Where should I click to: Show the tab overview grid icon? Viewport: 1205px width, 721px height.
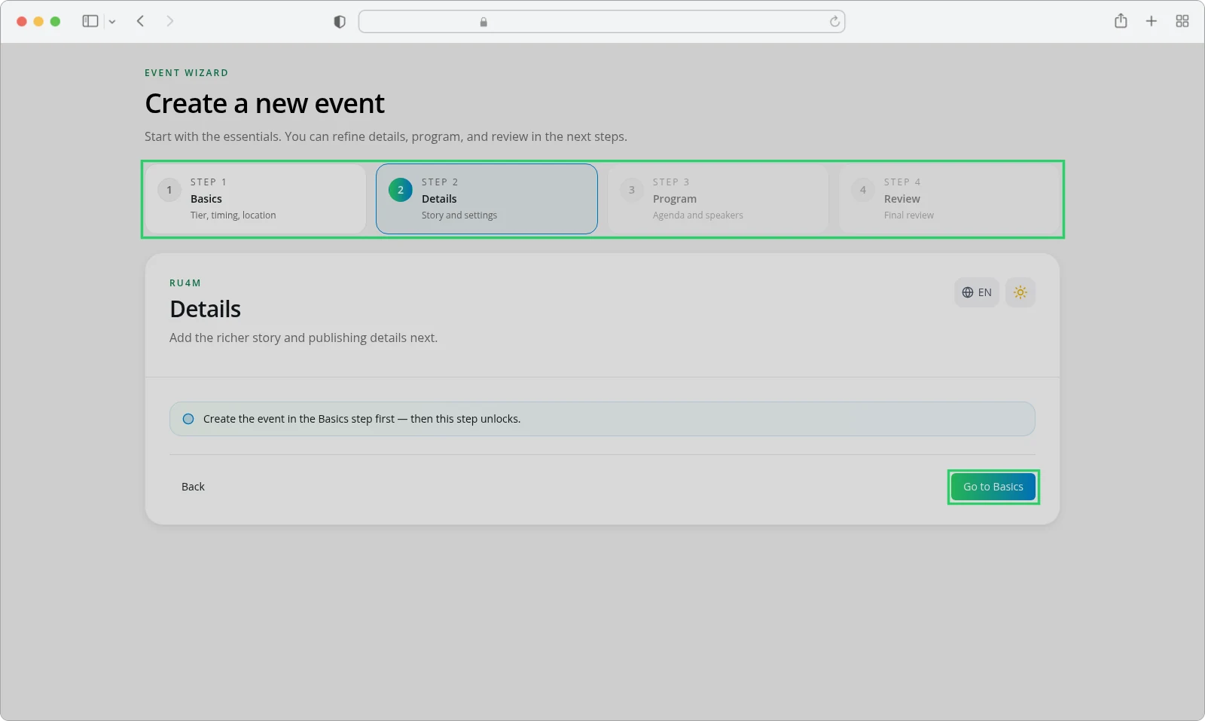point(1182,21)
